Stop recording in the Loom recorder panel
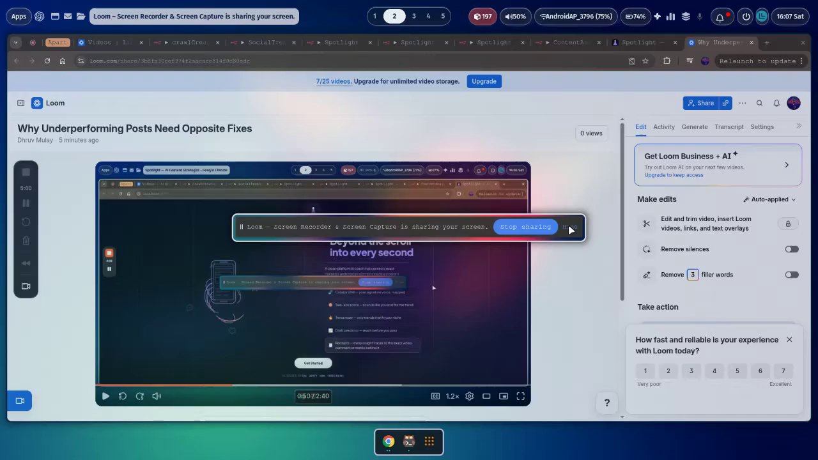This screenshot has height=460, width=818. click(x=26, y=172)
